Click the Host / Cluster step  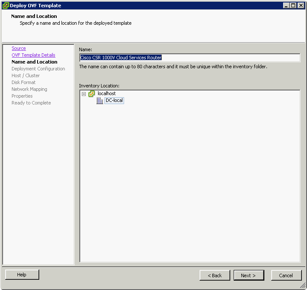[26, 76]
